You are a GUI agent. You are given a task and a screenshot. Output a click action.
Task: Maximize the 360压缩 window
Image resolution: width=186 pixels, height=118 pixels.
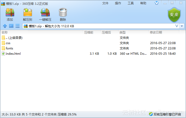(172, 3)
